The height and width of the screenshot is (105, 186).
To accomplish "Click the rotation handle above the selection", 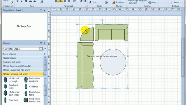I will [102, 20].
